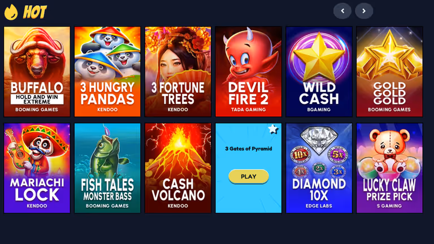This screenshot has width=434, height=244.
Task: Select Diamond 10X by Edge Labs
Action: (319, 168)
